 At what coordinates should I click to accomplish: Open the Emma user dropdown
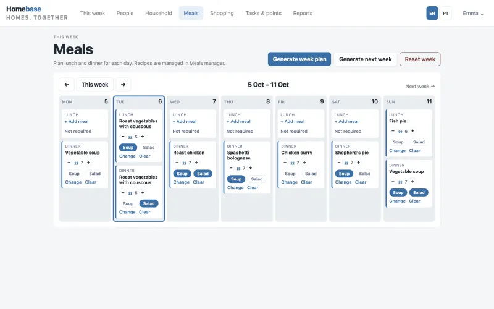click(473, 13)
